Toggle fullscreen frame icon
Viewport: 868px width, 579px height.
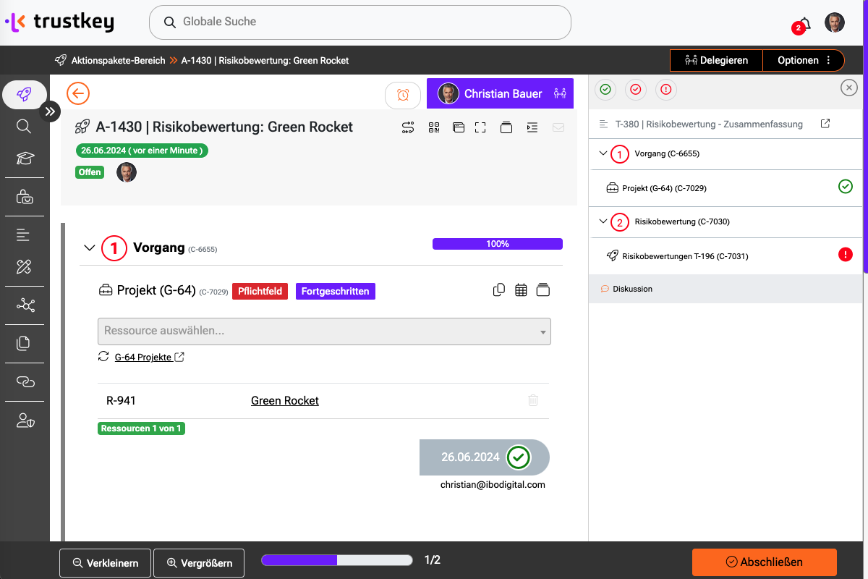click(x=480, y=127)
